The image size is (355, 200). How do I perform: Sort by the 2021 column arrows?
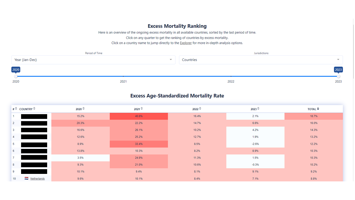coord(142,109)
